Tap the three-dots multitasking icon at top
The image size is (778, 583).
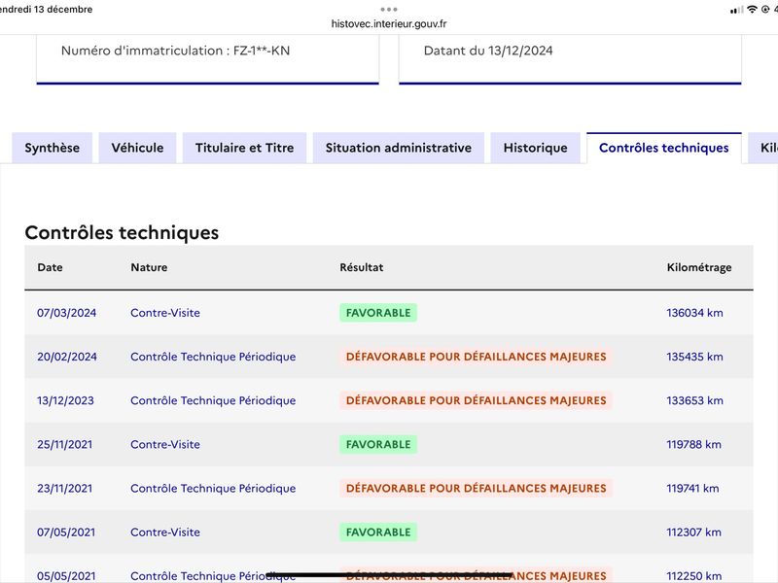[389, 9]
